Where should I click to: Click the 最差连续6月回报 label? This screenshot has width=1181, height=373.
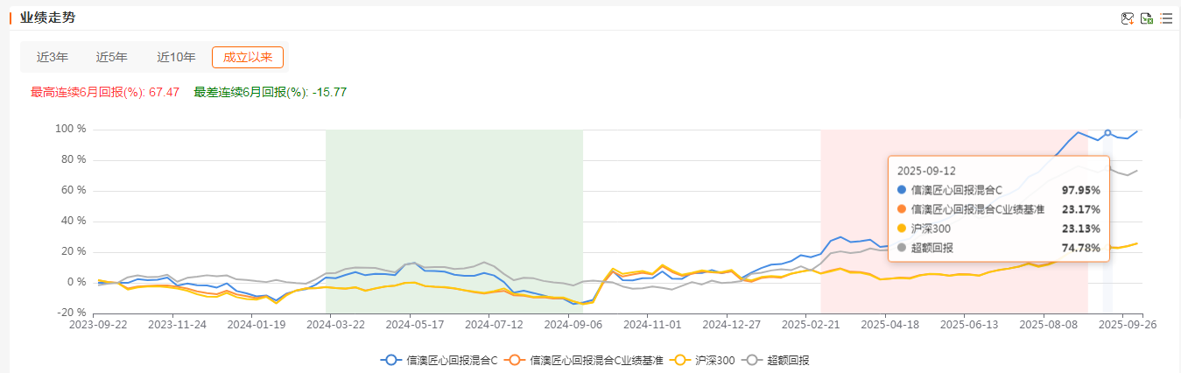pos(250,92)
